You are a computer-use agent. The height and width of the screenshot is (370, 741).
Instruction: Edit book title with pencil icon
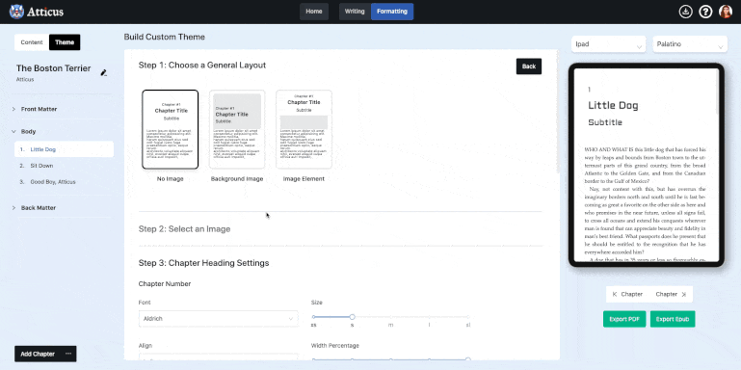104,73
